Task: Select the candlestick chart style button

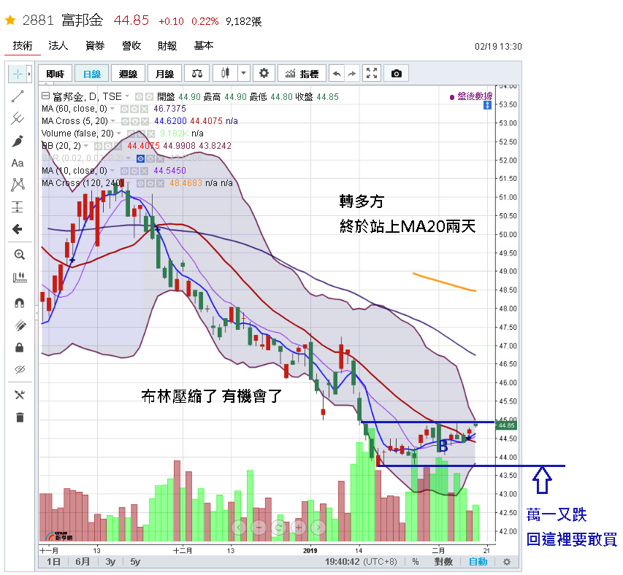Action: click(225, 74)
